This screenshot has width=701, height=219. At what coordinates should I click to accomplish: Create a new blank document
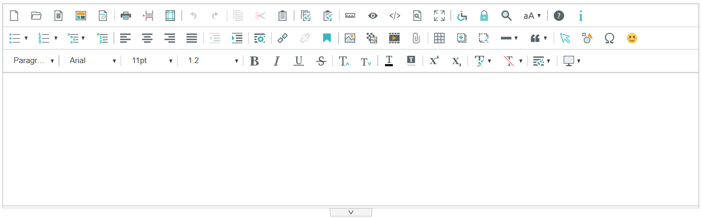click(x=14, y=16)
